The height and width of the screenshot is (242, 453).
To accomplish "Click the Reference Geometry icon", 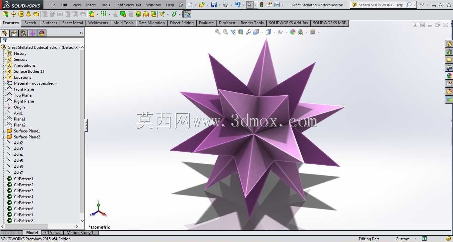I will click(162, 14).
